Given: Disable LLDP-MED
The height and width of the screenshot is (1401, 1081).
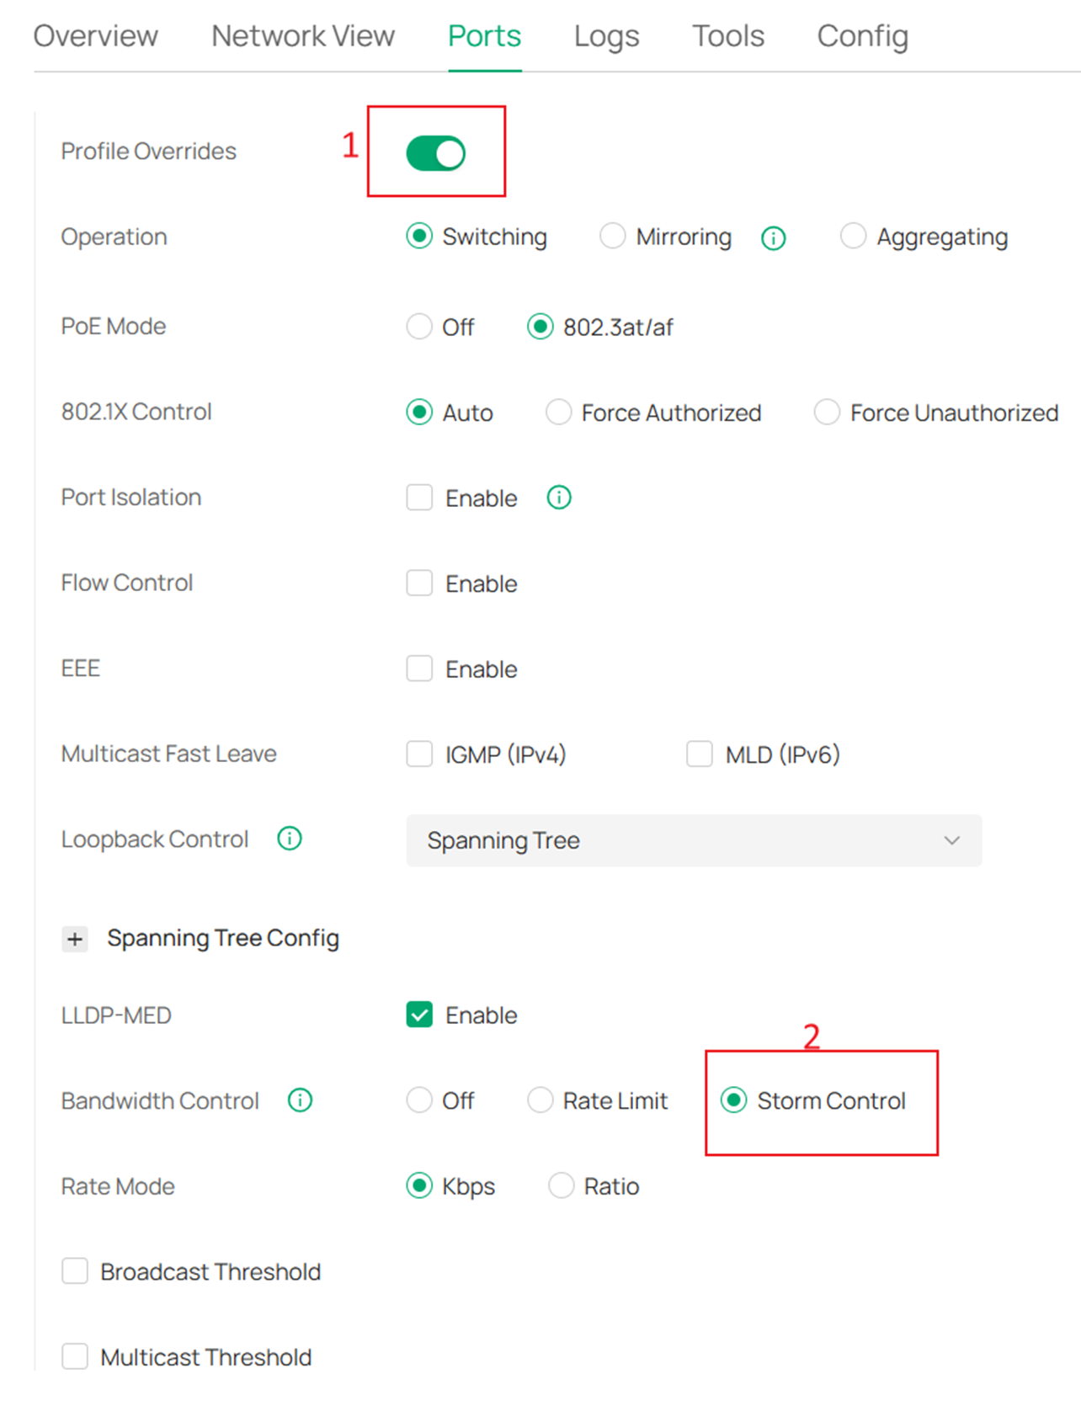Looking at the screenshot, I should (418, 1015).
